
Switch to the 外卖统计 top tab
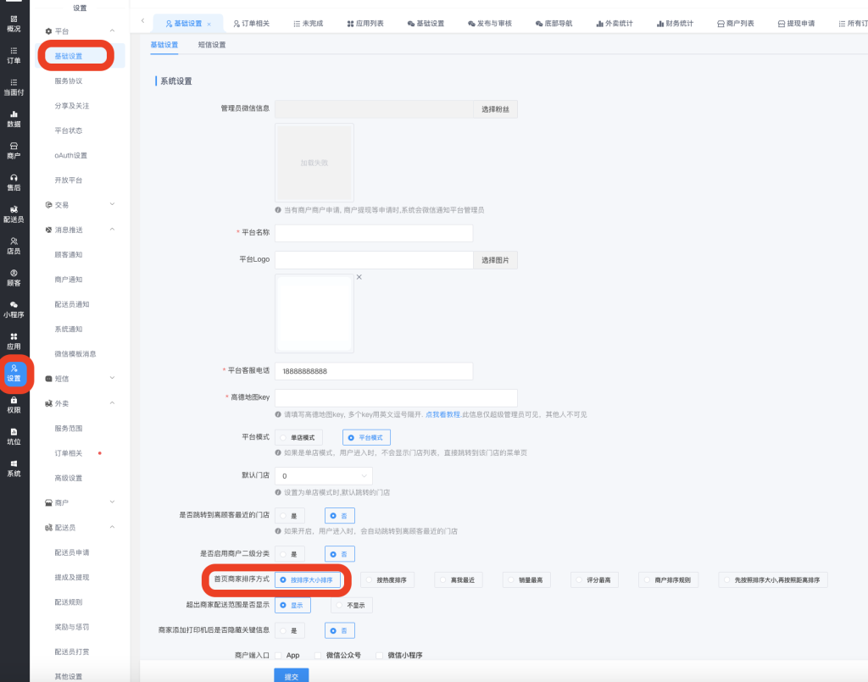(614, 23)
